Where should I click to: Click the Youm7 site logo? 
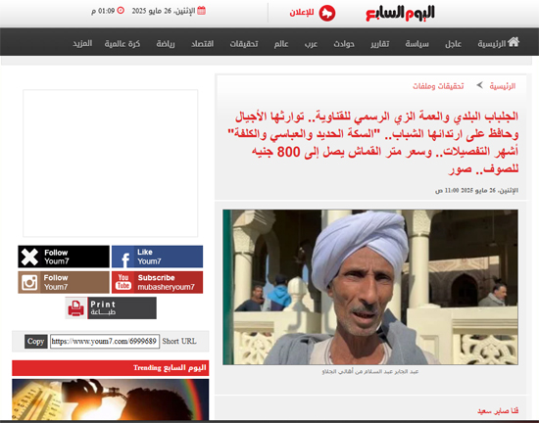[400, 13]
